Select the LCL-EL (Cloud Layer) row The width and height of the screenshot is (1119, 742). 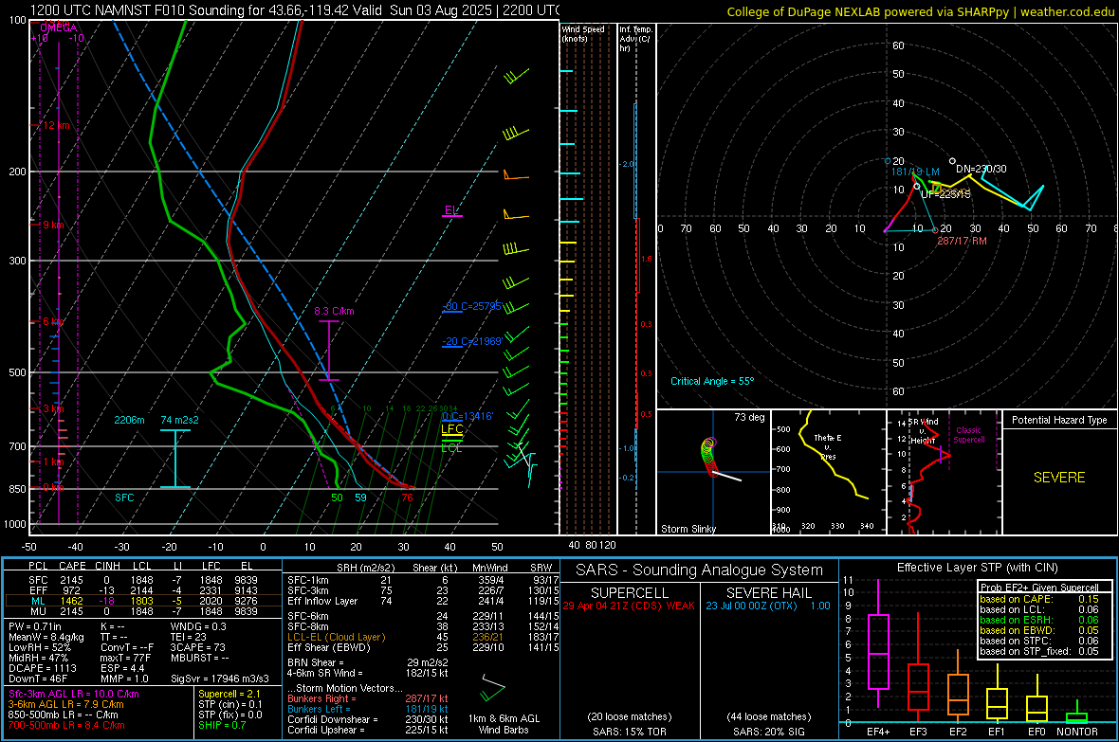[423, 637]
